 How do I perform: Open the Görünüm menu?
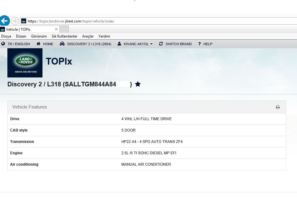point(39,36)
